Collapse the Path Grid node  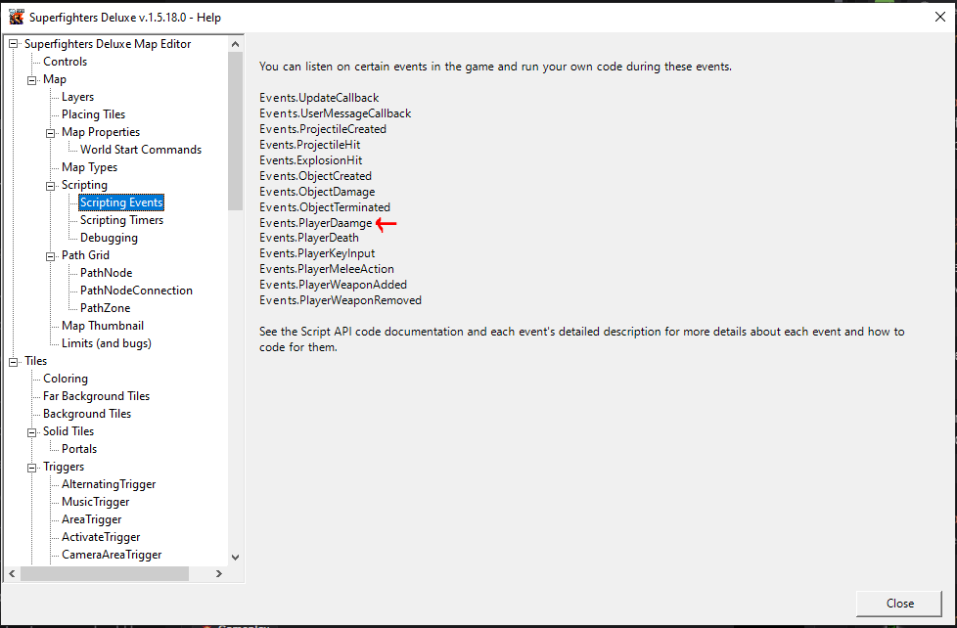point(51,255)
